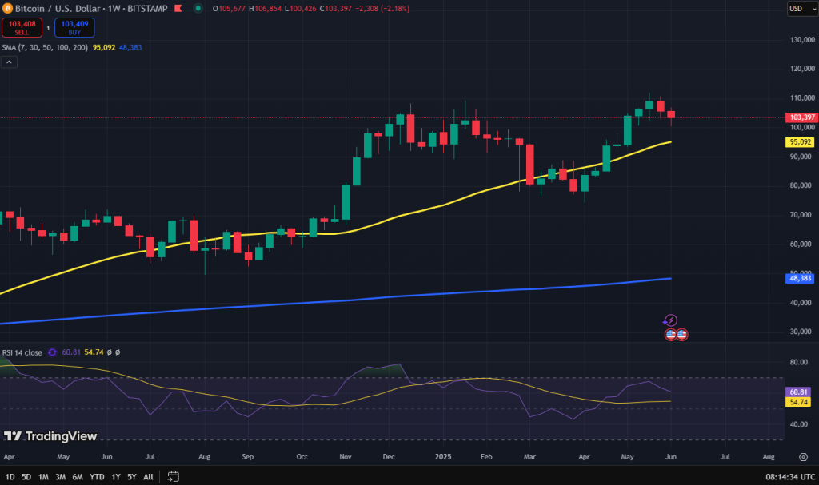Click the 130,000 price axis label

pyautogui.click(x=803, y=40)
